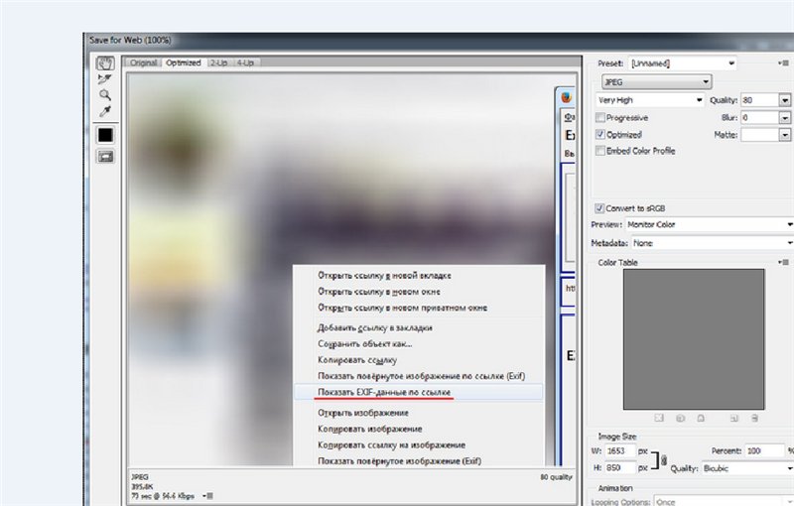
Task: Uncheck Convert to sRGB checkbox
Action: tap(599, 208)
